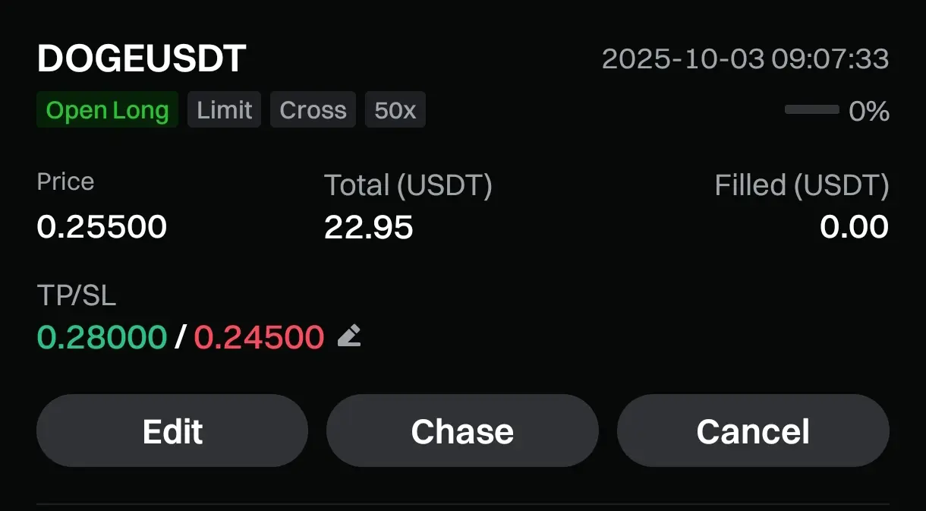Click the Filled value 0.00
The height and width of the screenshot is (511, 926).
click(855, 227)
